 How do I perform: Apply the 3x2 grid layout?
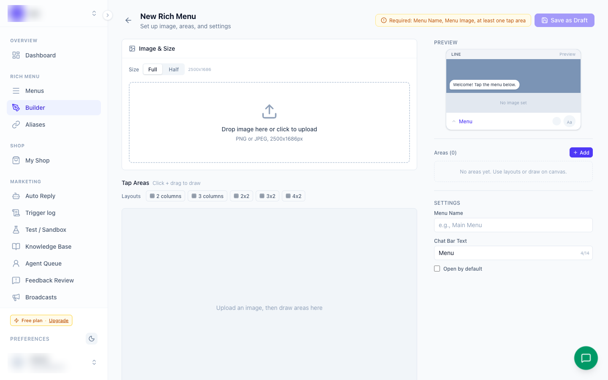(x=267, y=196)
